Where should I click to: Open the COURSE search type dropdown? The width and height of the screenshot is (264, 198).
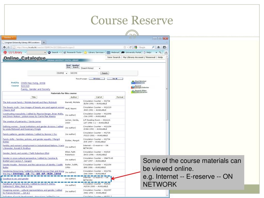(x=62, y=73)
